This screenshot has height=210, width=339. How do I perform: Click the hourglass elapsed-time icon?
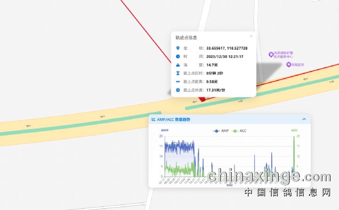coord(178,73)
